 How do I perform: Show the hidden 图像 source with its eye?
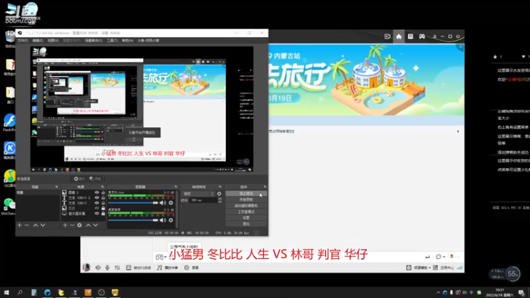coord(97,209)
